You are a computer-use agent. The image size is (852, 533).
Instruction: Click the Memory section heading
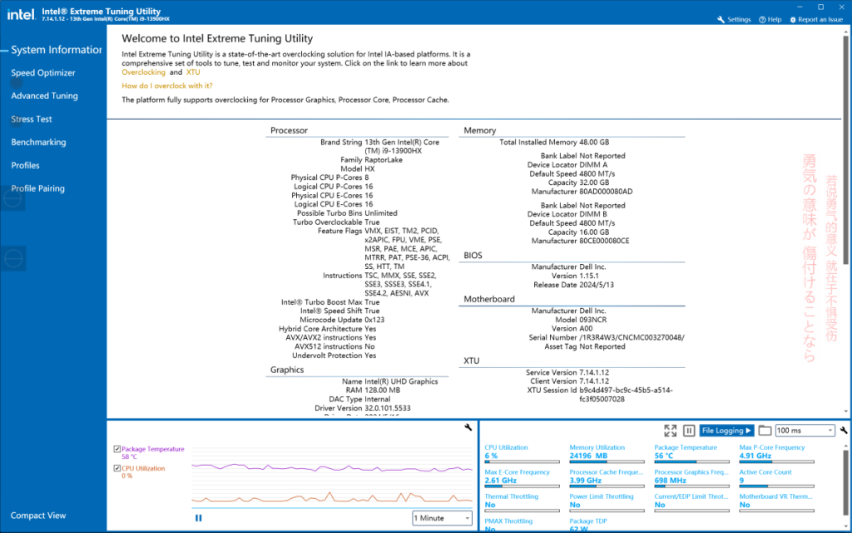coord(480,131)
